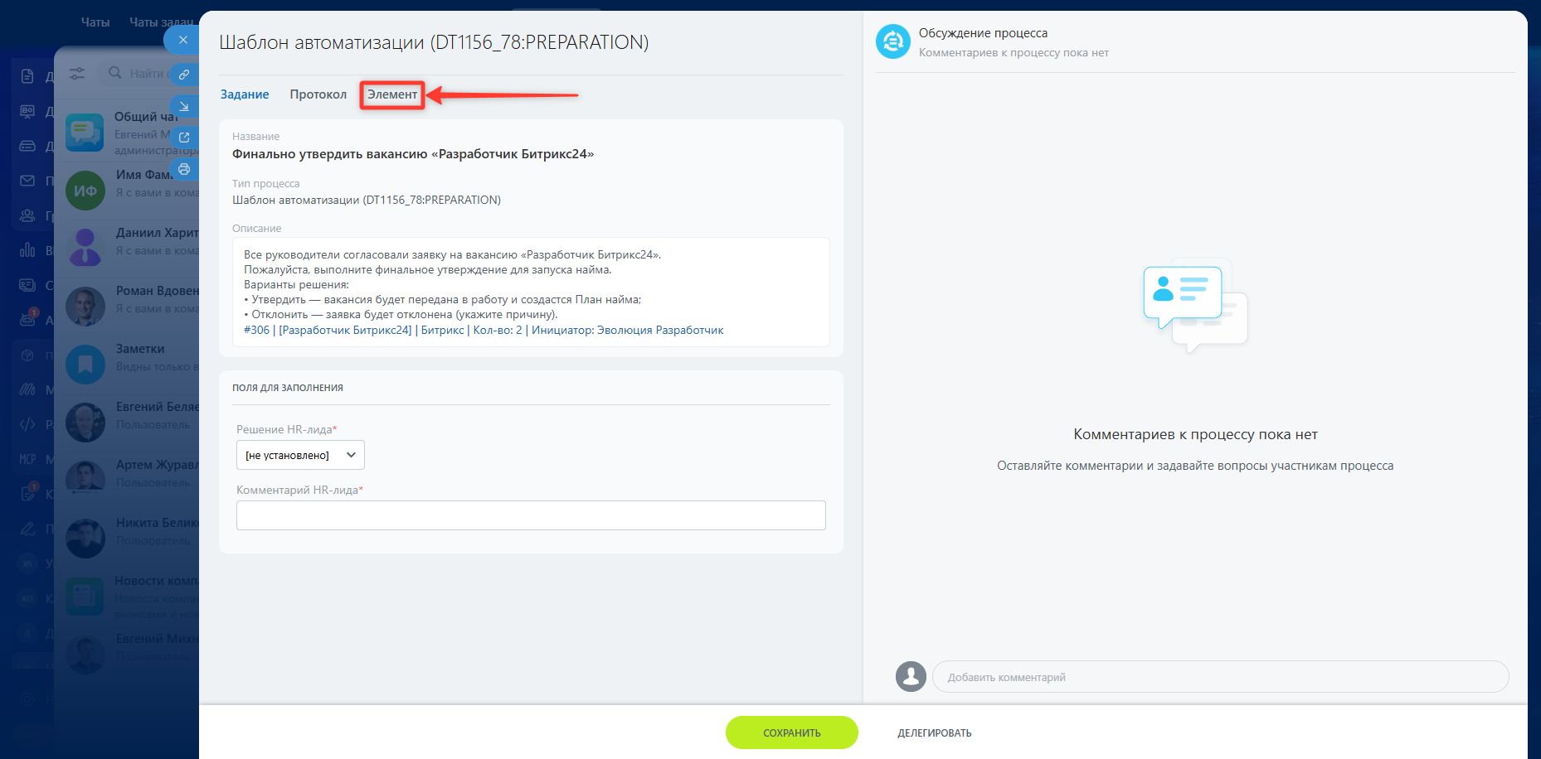Open the Элемент tab

(392, 94)
